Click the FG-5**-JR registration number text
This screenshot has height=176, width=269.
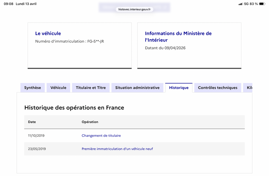95,41
